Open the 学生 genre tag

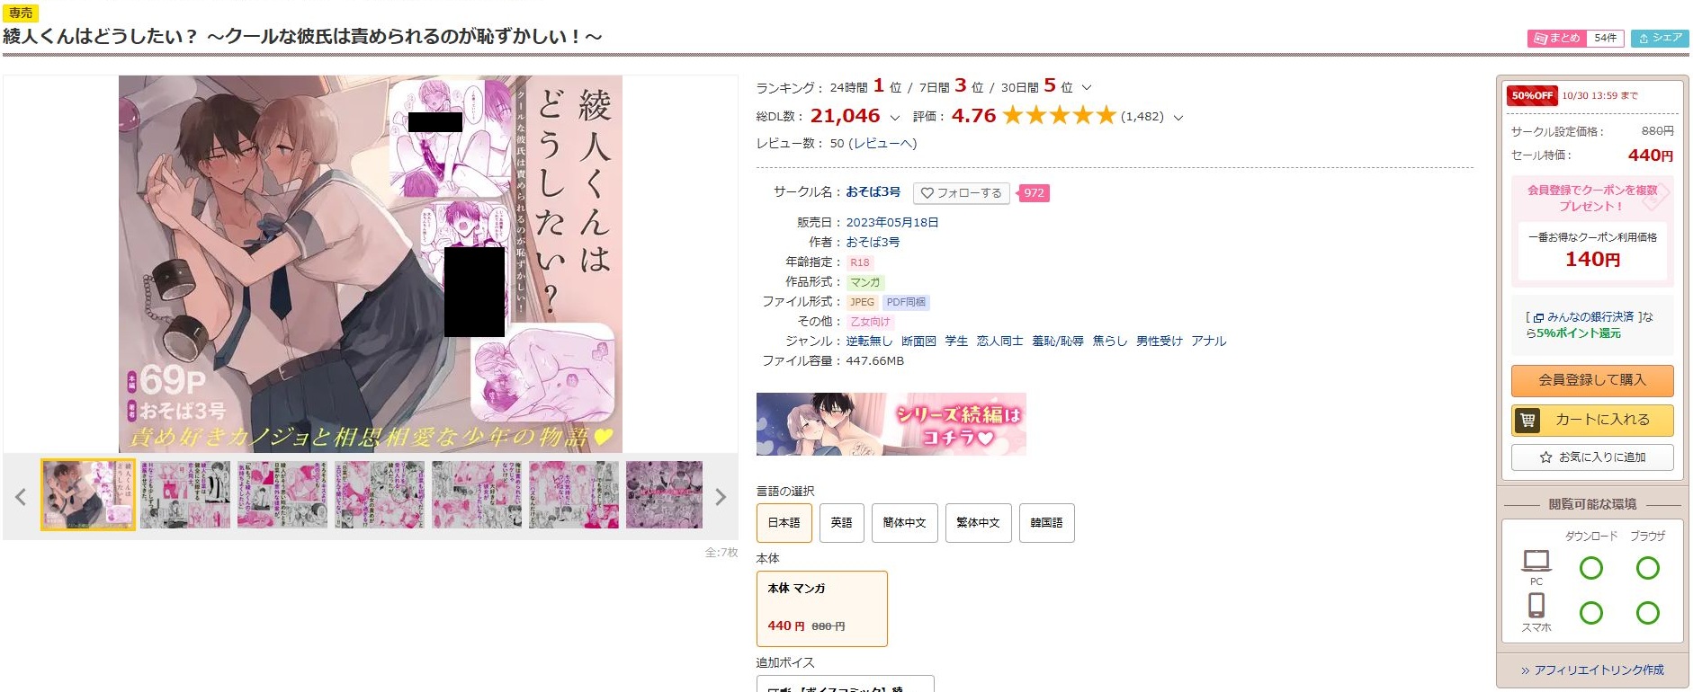coord(956,342)
